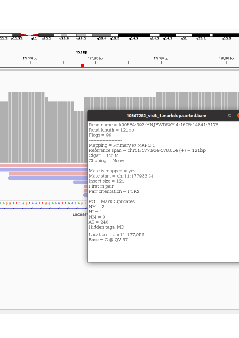Click the red centromere marker on ideogram
Viewport: 239px width, 338px height.
pyautogui.click(x=29, y=35)
